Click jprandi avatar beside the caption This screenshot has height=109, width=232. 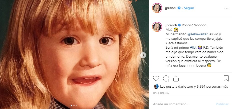coord(157,27)
